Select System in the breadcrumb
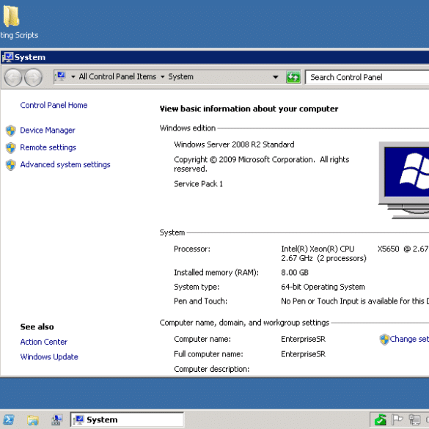The width and height of the screenshot is (429, 429). click(x=180, y=76)
